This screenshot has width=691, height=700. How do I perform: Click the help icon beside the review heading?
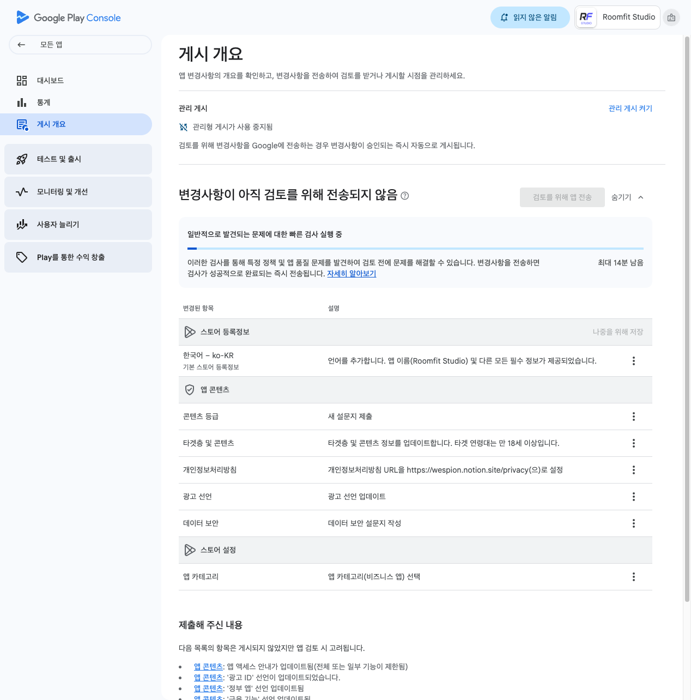(405, 196)
